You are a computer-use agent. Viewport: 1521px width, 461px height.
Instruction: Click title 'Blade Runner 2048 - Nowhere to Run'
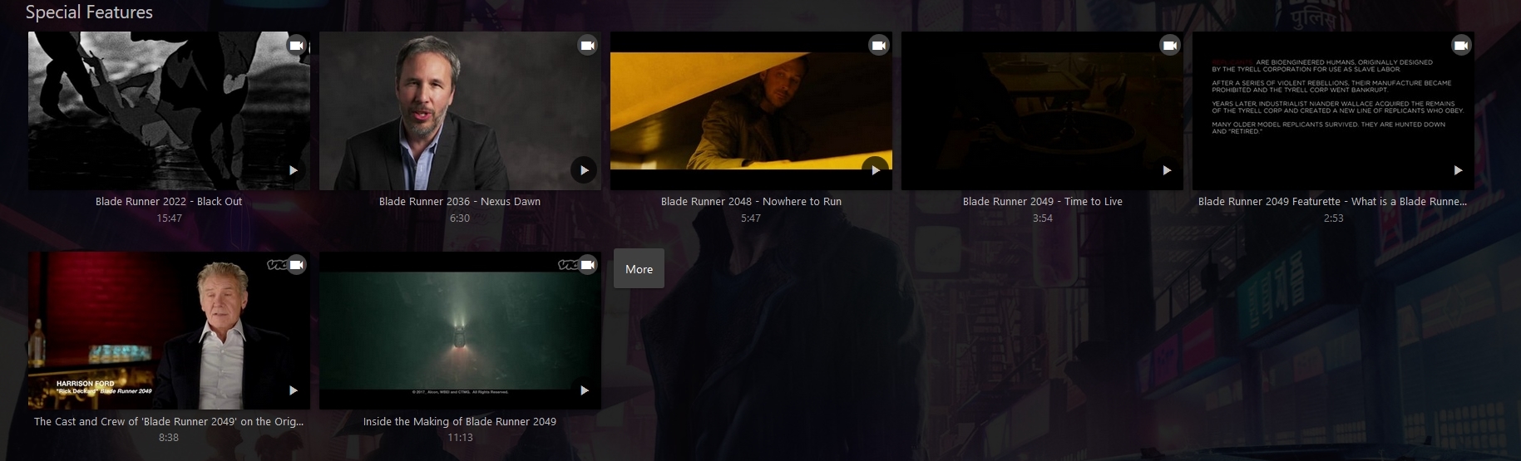coord(751,202)
